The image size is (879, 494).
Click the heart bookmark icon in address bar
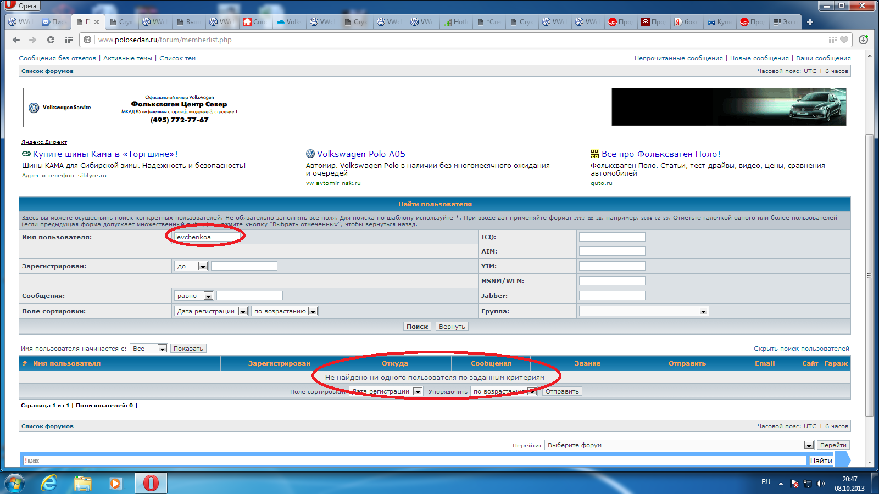click(x=844, y=40)
